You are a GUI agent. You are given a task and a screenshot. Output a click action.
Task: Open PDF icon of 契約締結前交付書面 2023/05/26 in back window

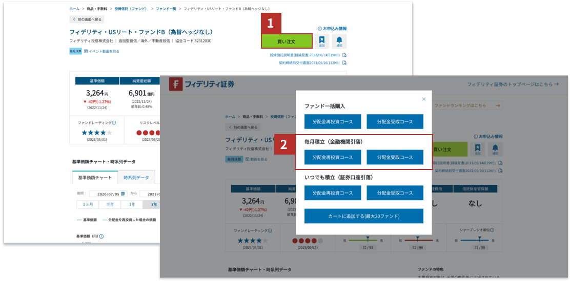click(344, 62)
